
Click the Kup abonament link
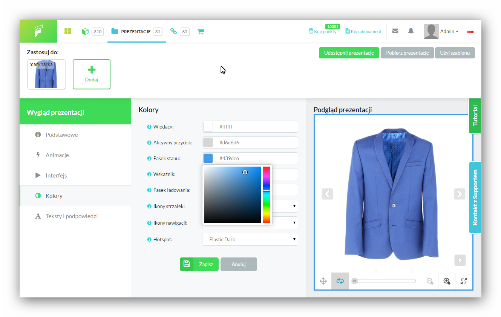(363, 32)
